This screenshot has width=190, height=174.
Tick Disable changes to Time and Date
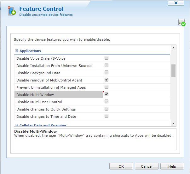[107, 116]
